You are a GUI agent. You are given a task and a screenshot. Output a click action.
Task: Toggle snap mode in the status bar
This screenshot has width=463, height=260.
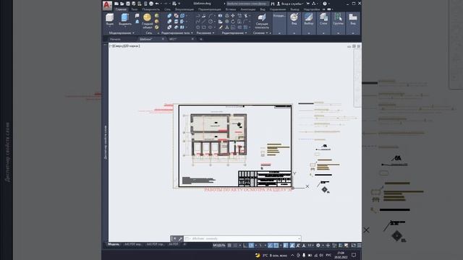point(235,246)
